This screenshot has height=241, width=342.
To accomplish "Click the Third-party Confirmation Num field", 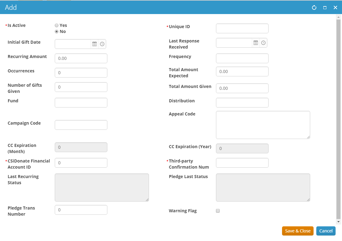I will tap(242, 163).
